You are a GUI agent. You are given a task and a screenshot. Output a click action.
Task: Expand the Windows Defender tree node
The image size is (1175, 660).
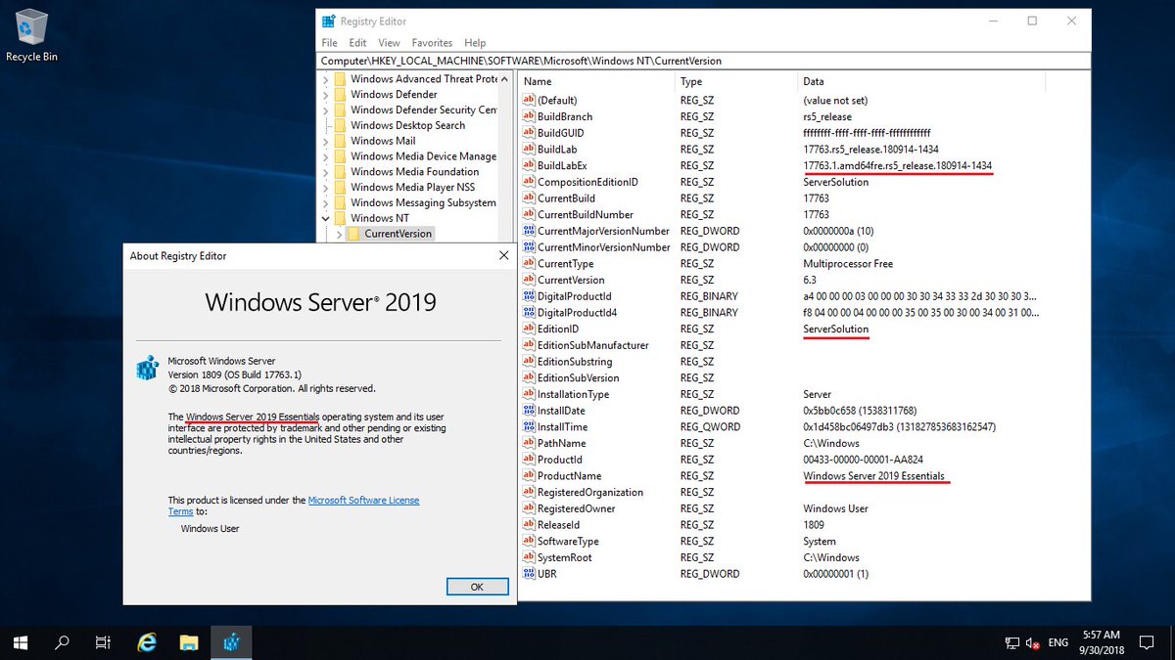326,95
